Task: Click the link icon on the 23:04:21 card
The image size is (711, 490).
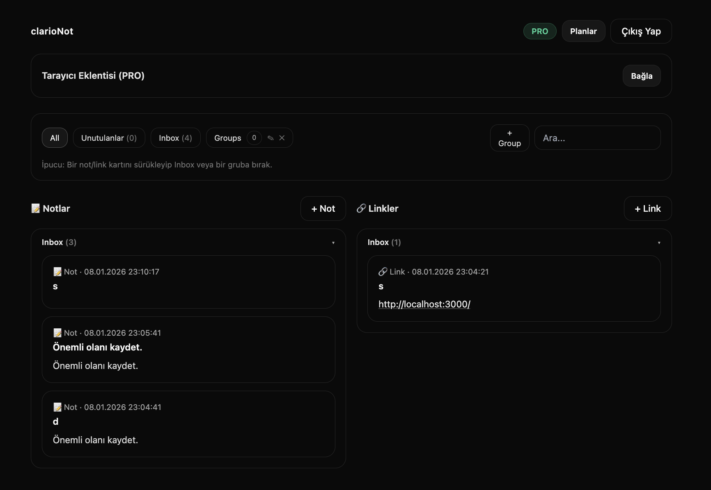Action: 383,272
